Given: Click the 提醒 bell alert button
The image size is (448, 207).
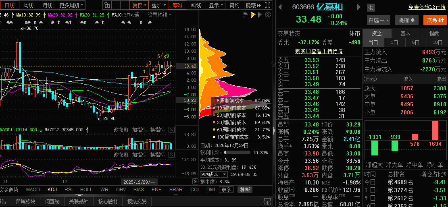Looking at the screenshot, I should (407, 20).
